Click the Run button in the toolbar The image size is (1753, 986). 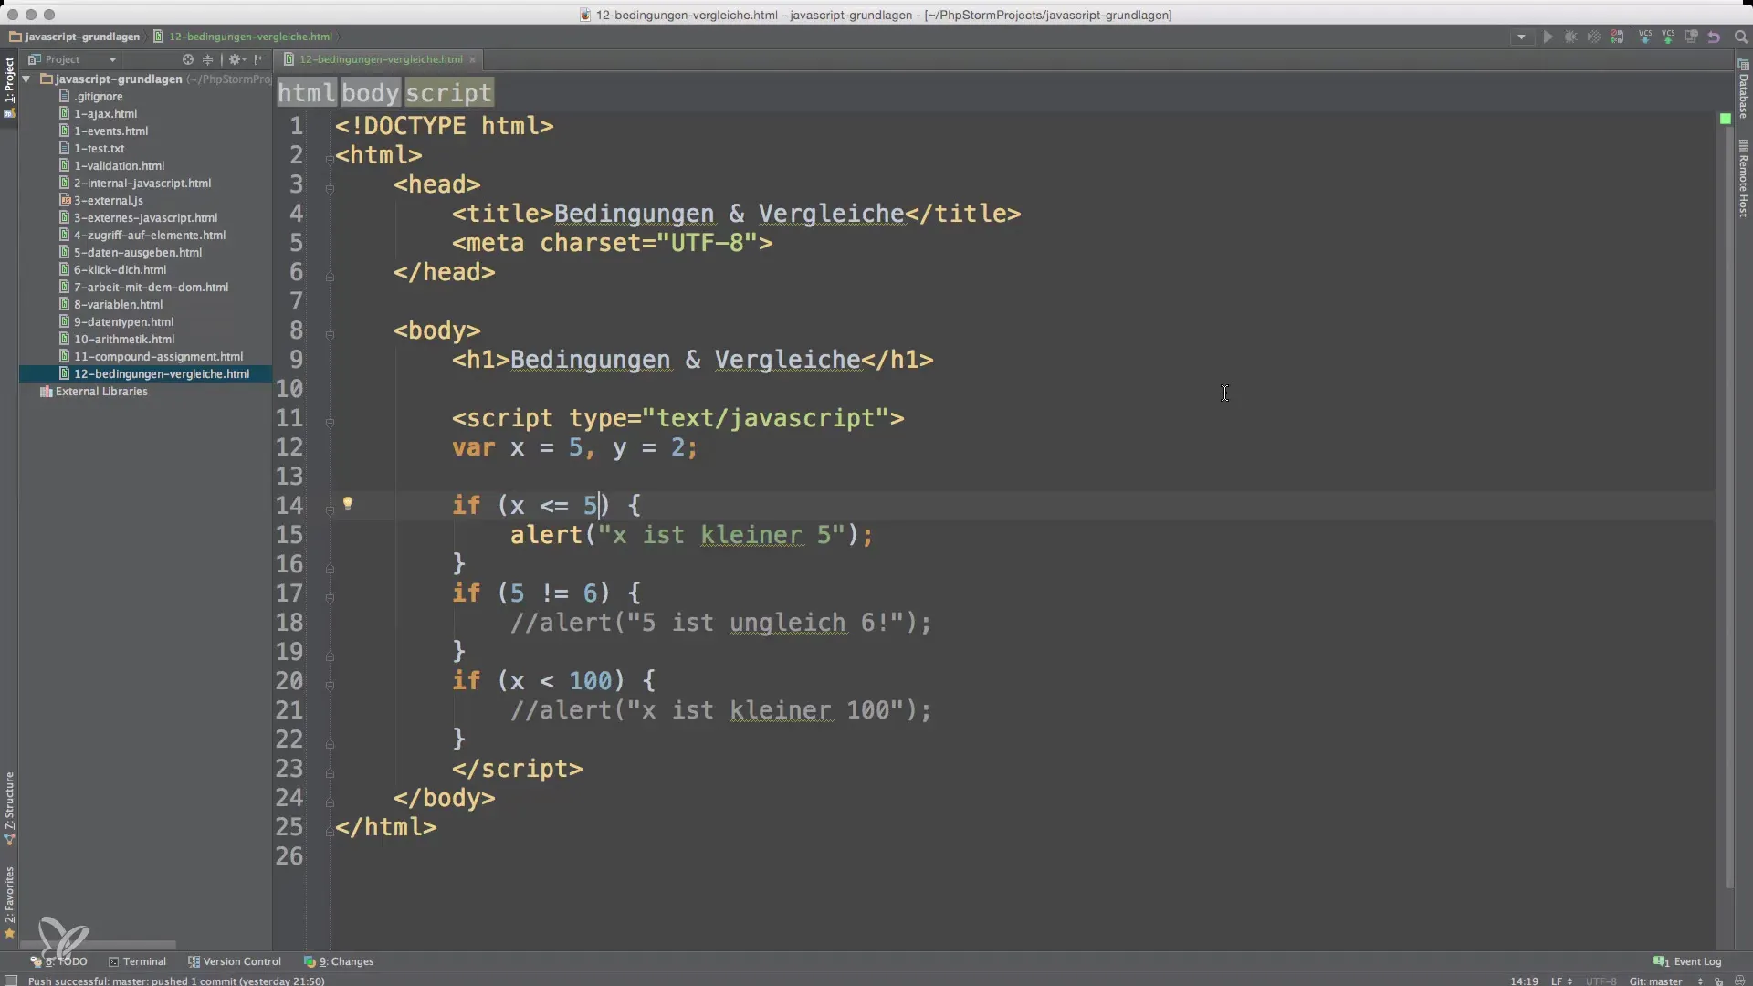point(1548,37)
